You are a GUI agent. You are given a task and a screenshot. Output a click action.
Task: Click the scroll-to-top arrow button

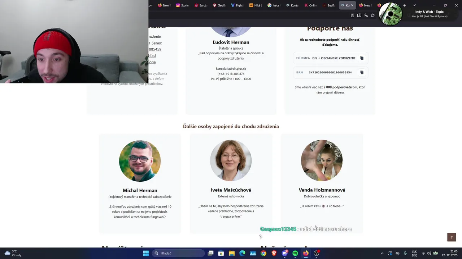pos(452,237)
